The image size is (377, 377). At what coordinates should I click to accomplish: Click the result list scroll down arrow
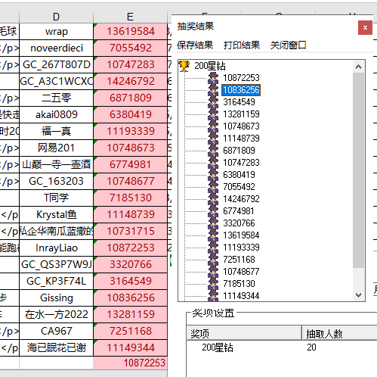(358, 294)
